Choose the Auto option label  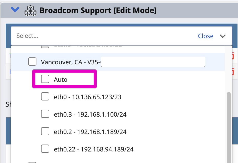click(61, 80)
